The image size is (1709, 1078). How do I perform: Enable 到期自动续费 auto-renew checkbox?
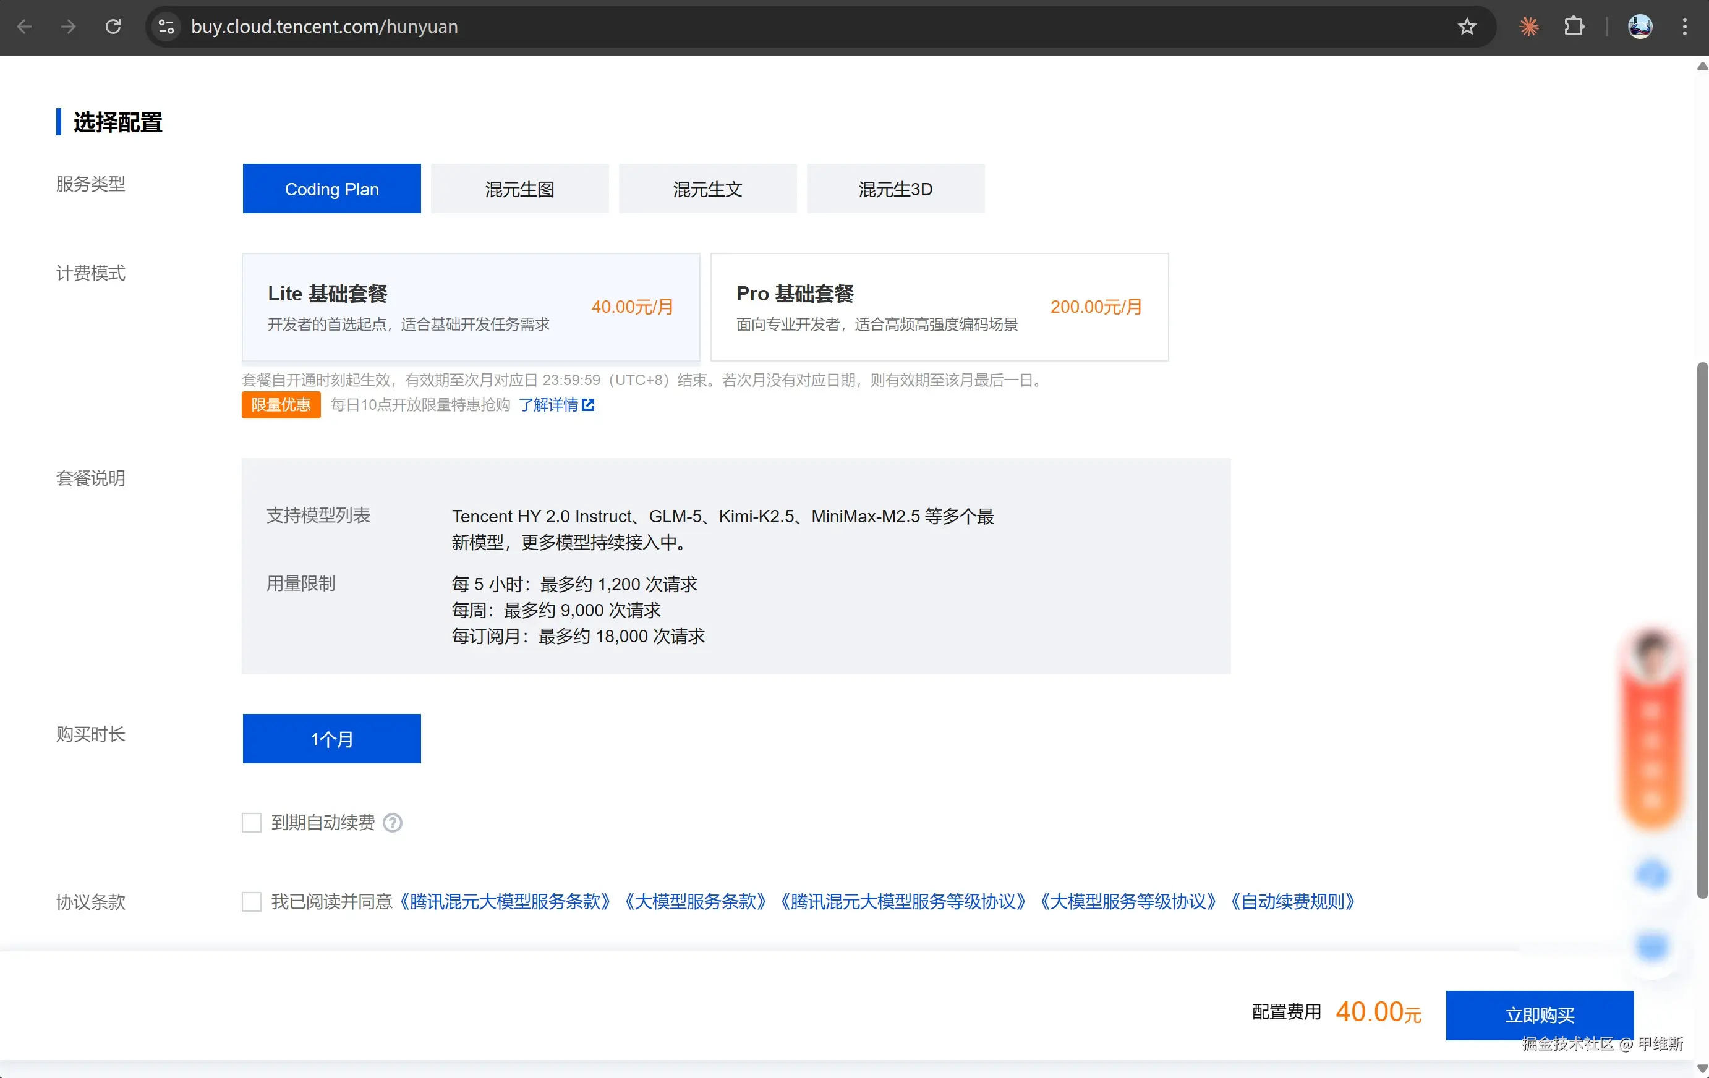tap(251, 823)
